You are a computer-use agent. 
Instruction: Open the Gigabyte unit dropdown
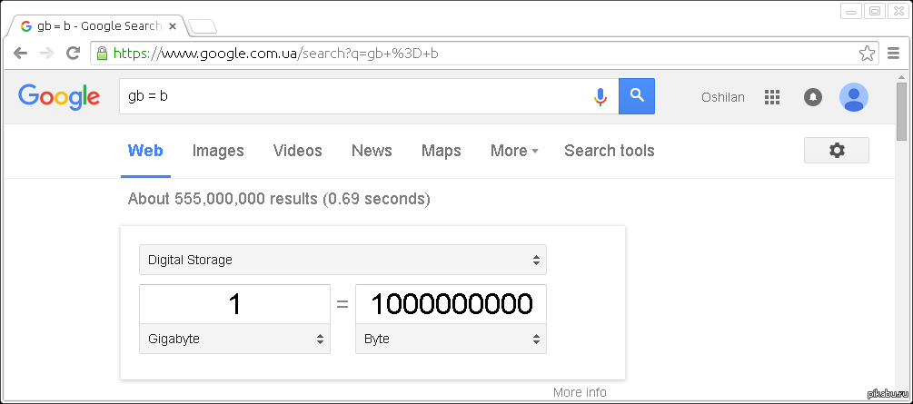[234, 339]
